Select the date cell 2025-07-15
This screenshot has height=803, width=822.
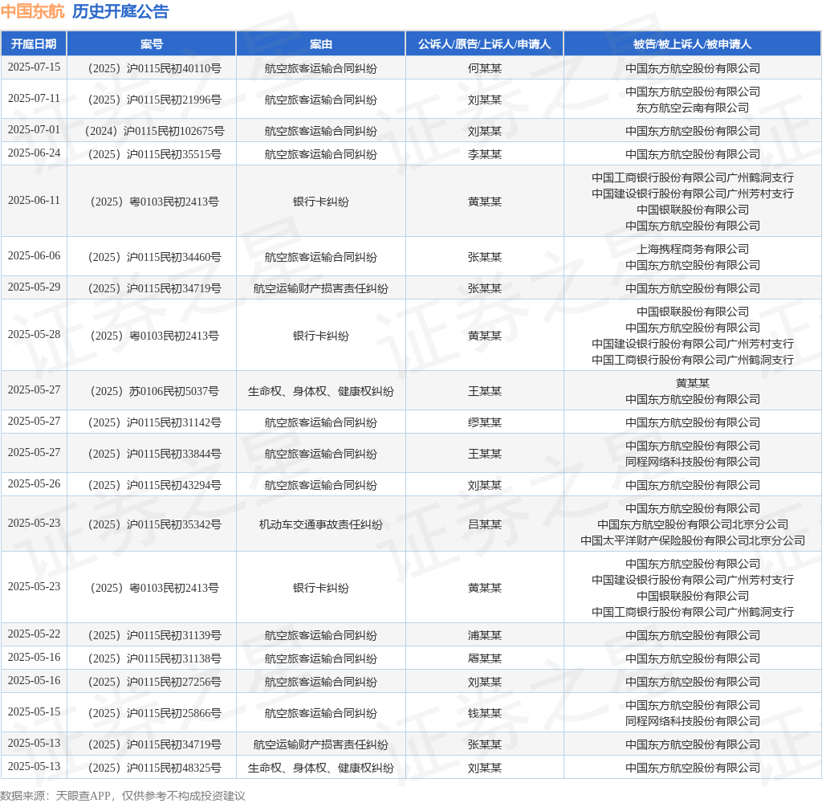coord(34,67)
